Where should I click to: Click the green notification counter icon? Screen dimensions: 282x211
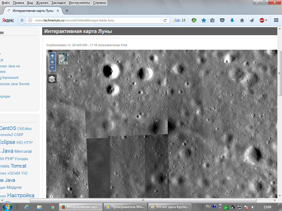pos(194,20)
